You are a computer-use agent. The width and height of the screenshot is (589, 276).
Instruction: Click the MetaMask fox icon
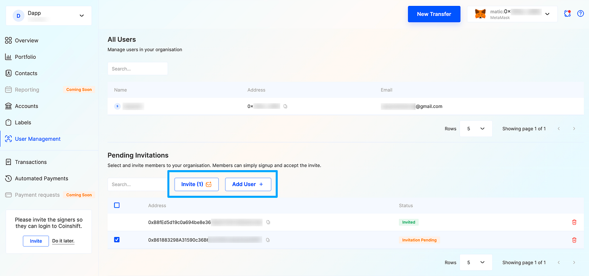click(480, 14)
